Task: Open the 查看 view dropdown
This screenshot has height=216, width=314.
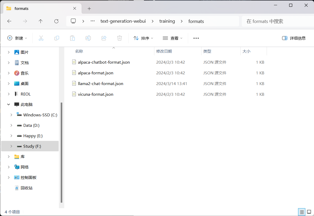Action: (x=172, y=38)
